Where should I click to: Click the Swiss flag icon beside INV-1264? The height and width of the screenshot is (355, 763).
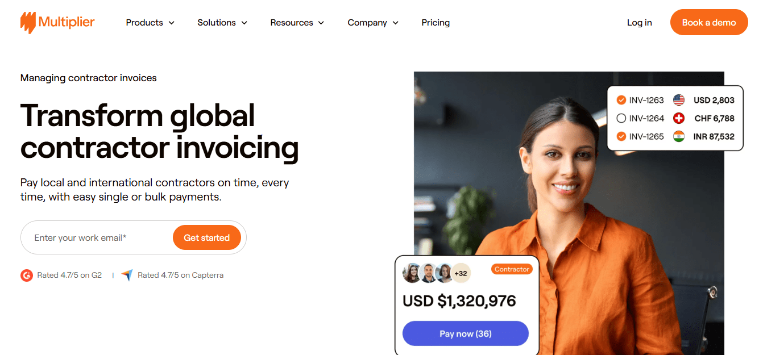point(679,119)
